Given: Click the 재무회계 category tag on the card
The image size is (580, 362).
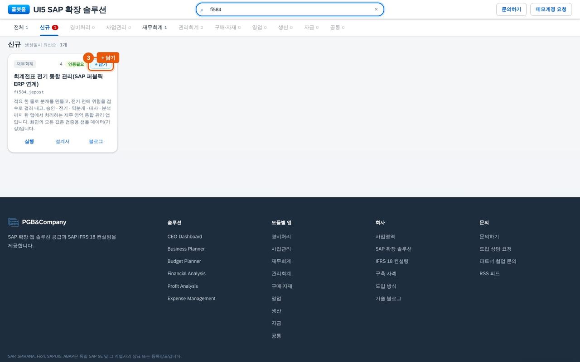Looking at the screenshot, I should click(x=25, y=64).
